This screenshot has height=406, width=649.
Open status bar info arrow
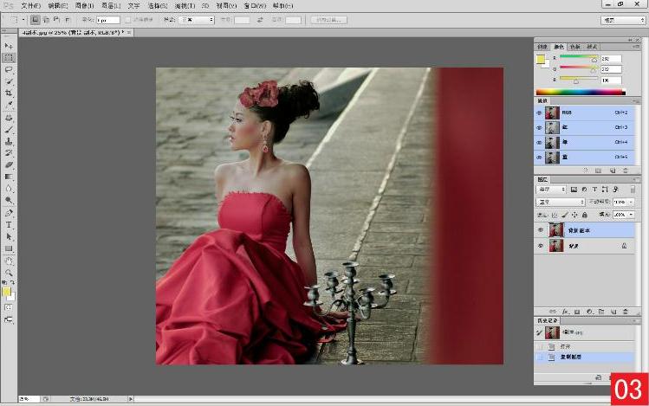(131, 399)
